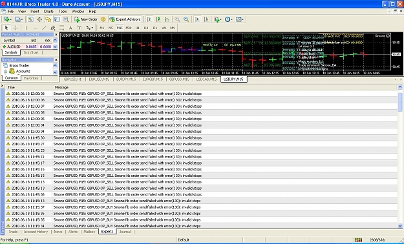The height and width of the screenshot is (244, 404).
Task: Zoom in on the chart
Action: coord(177,19)
